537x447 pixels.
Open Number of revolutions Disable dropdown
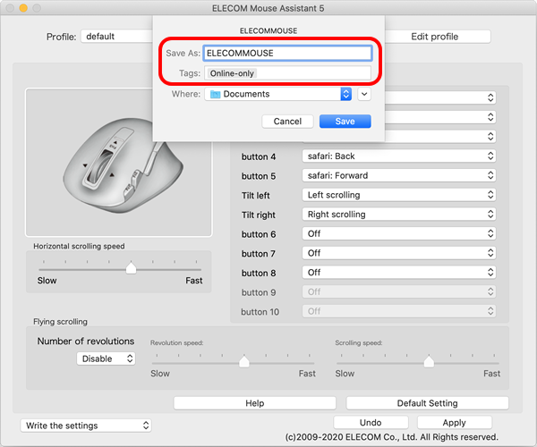(x=106, y=358)
